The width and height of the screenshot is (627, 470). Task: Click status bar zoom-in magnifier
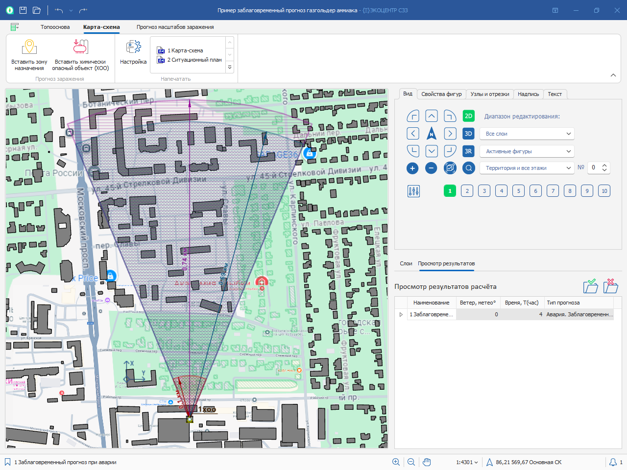point(396,462)
